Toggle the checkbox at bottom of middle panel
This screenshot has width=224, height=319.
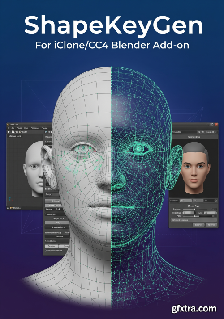pos(46,251)
